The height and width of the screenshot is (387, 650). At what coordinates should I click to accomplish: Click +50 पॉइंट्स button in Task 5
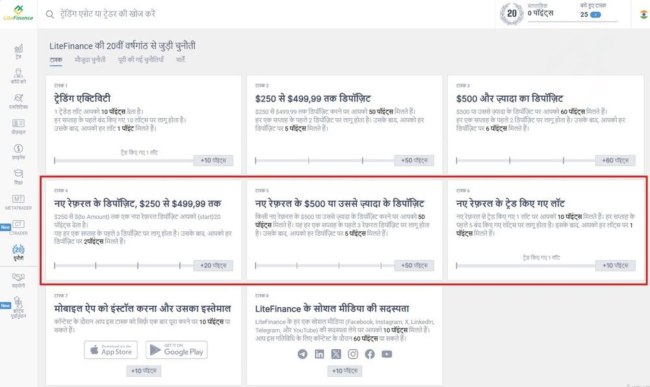414,266
